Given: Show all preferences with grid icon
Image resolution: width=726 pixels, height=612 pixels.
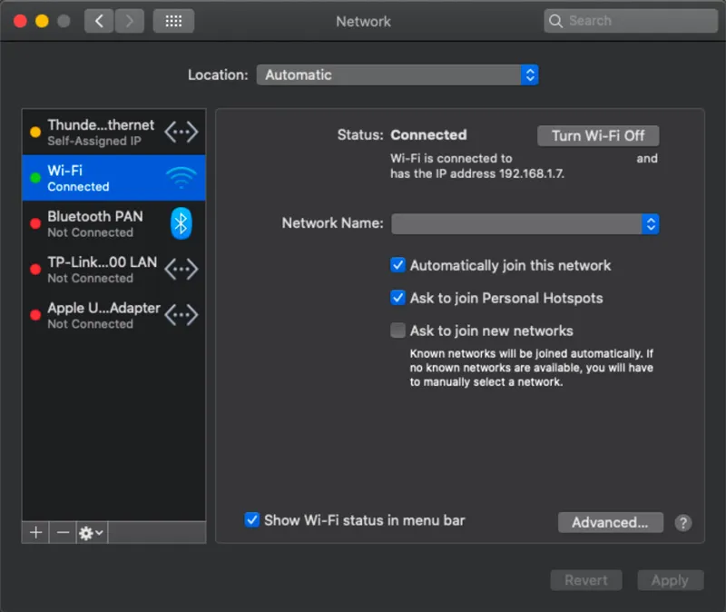Looking at the screenshot, I should 173,21.
